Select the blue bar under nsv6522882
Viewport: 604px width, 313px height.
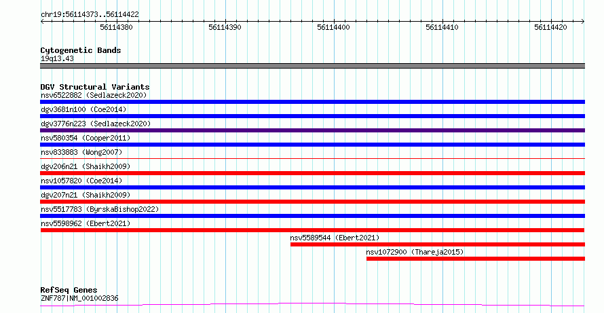coord(312,102)
